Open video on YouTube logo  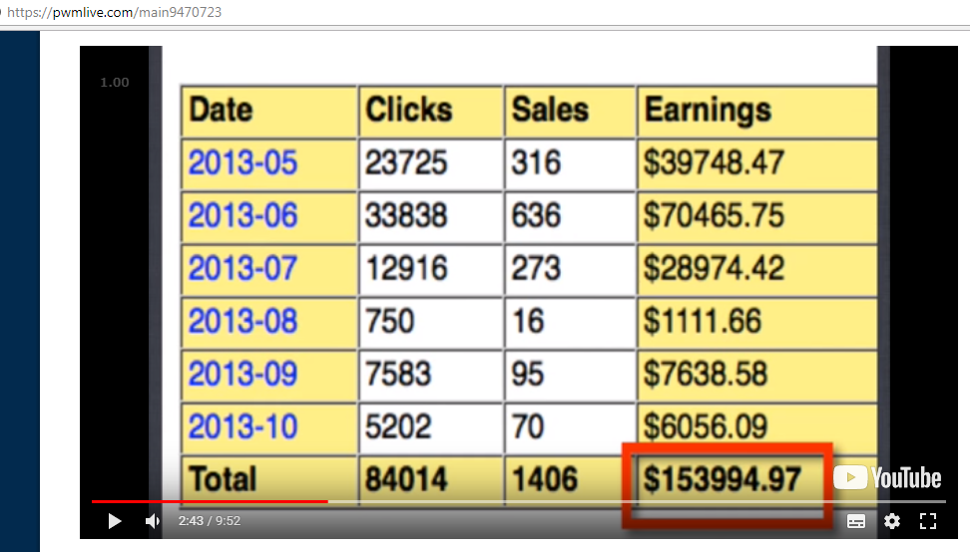coord(888,478)
